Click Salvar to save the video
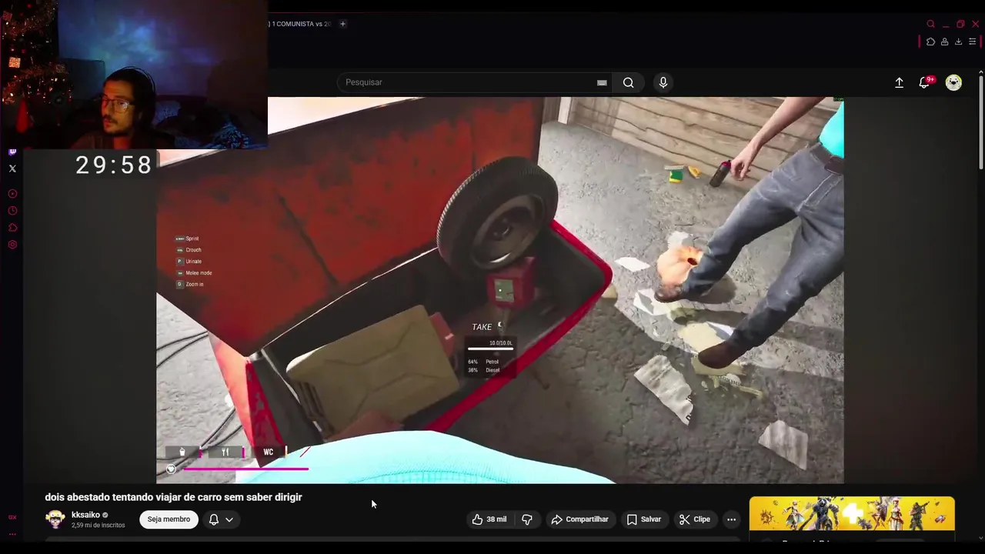The image size is (985, 554). tap(644, 519)
